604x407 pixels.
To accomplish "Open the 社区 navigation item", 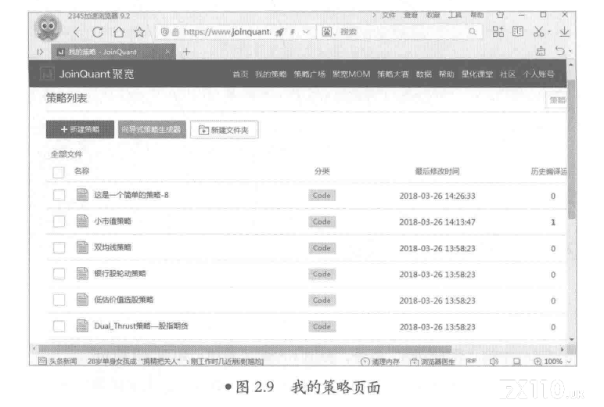I will (508, 74).
